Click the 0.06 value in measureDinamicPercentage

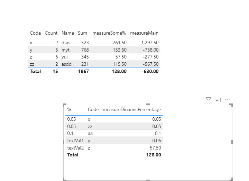[x=157, y=141]
